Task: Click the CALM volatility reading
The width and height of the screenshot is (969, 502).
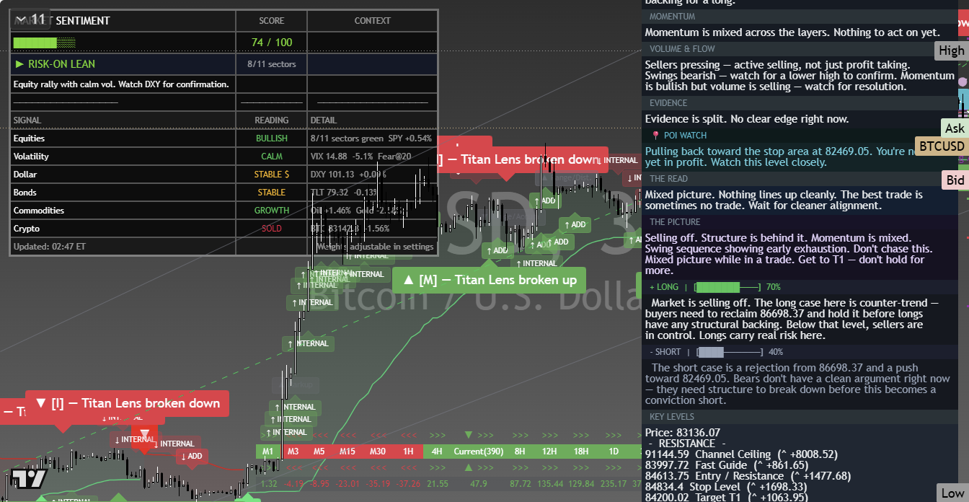Action: [x=272, y=157]
